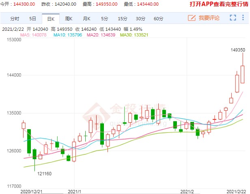Click the 149350 high price marker
Image resolution: width=250 pixels, height=194 pixels.
point(238,50)
